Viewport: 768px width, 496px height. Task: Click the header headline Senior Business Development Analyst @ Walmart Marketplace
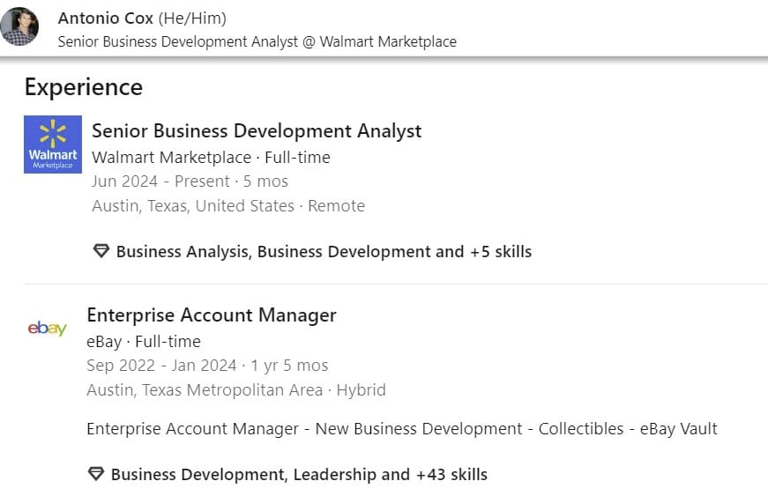[x=257, y=41]
